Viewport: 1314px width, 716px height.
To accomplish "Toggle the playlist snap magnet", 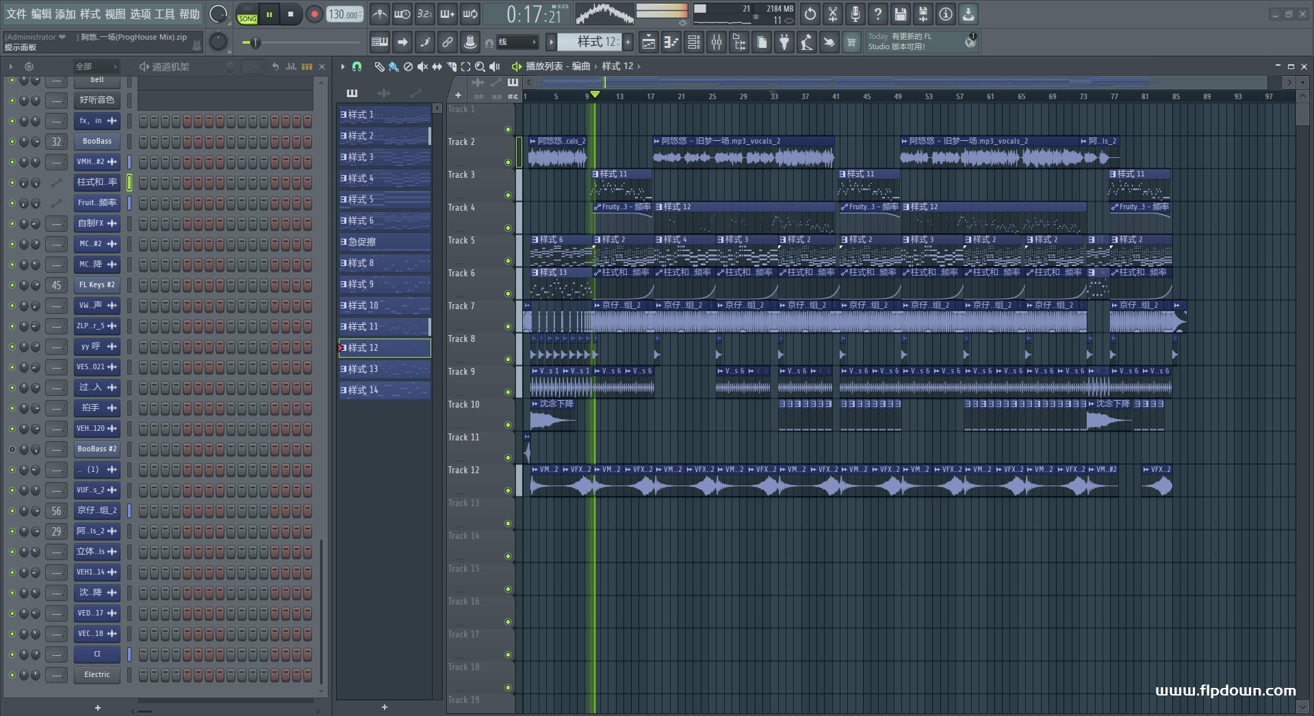I will (x=357, y=66).
